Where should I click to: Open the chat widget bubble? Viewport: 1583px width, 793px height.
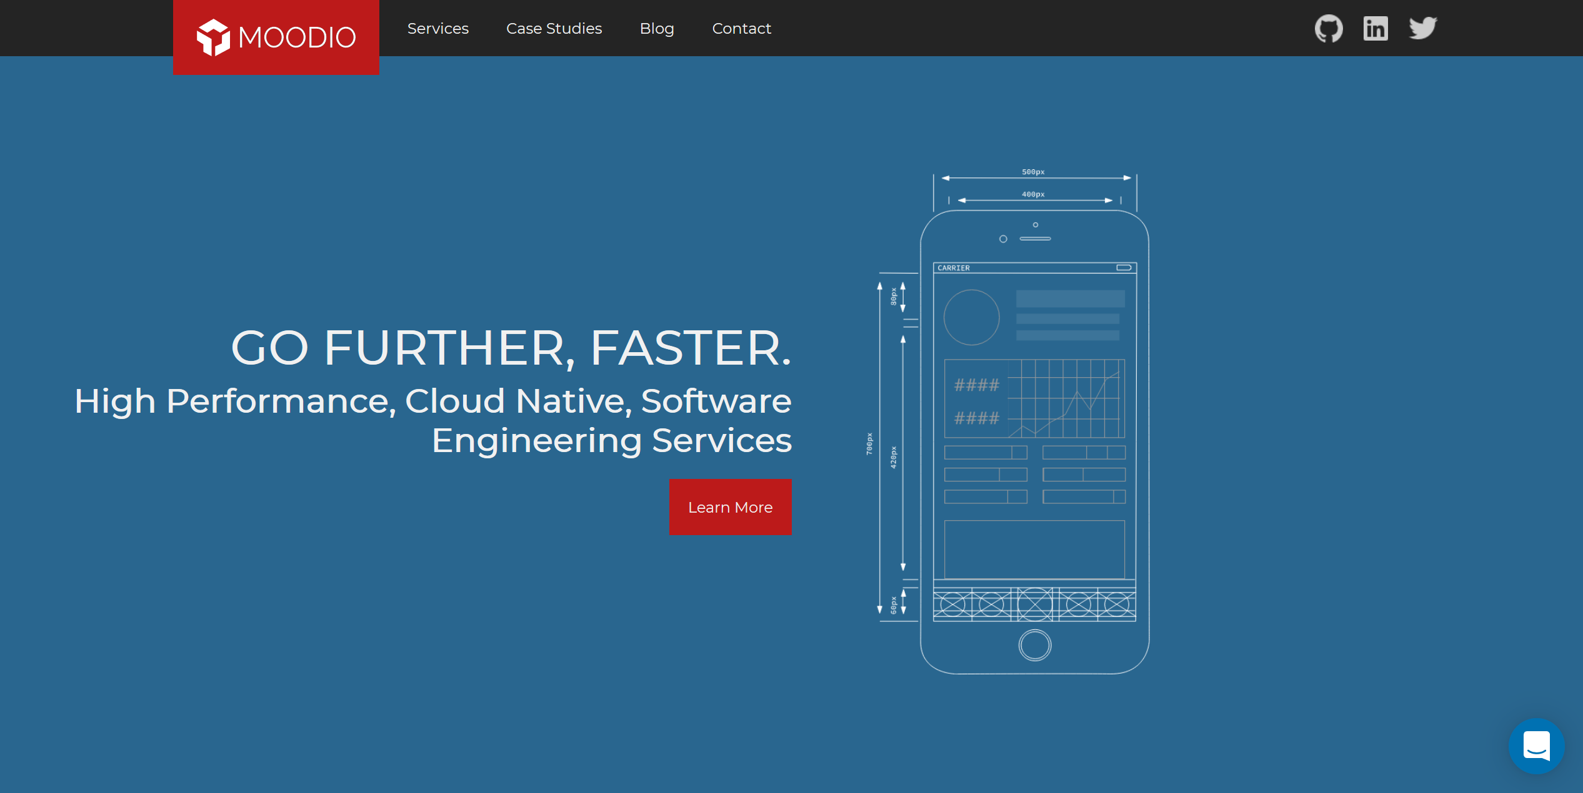coord(1536,746)
